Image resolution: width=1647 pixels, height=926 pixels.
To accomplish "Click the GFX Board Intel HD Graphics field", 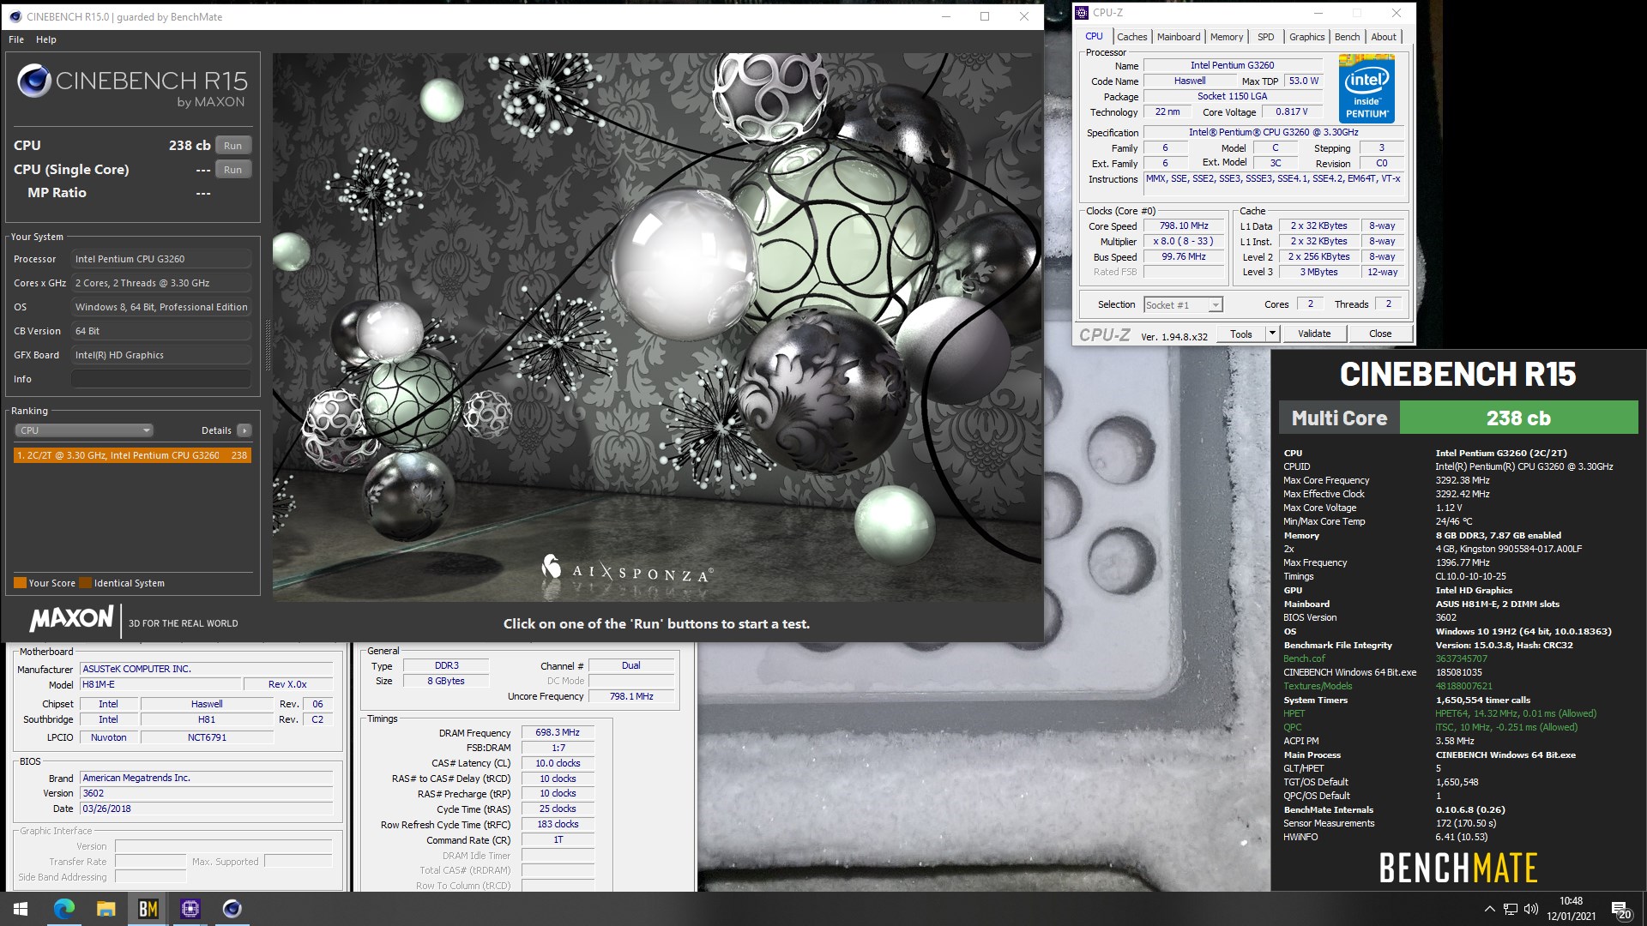I will click(x=161, y=355).
